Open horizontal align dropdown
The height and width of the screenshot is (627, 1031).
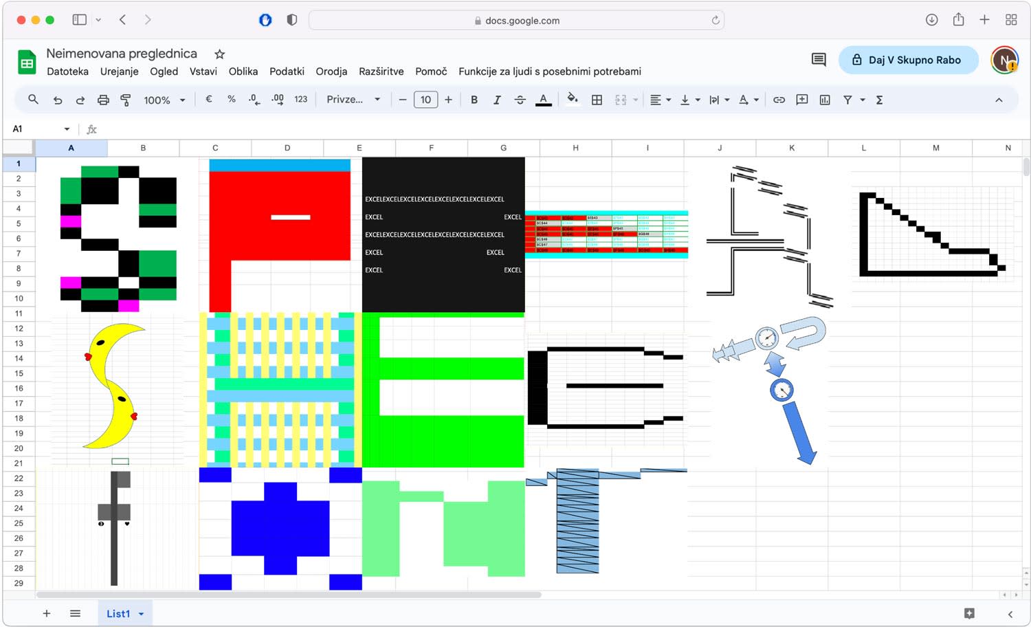tap(661, 100)
